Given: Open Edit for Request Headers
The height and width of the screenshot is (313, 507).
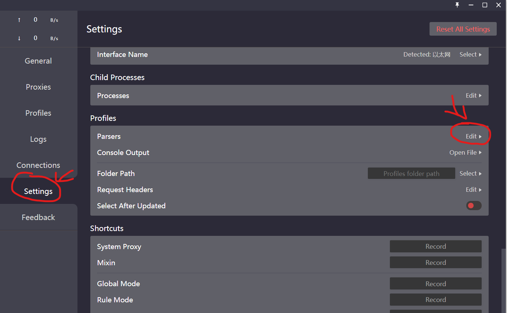Looking at the screenshot, I should click(474, 190).
